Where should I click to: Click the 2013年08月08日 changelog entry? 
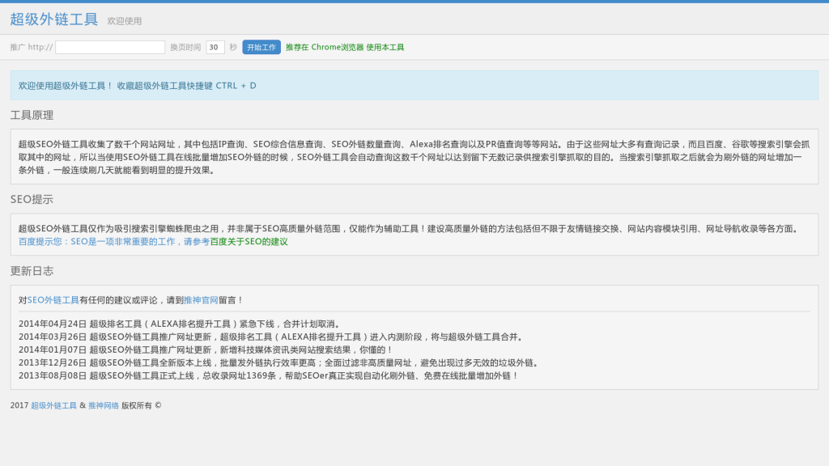tap(270, 375)
